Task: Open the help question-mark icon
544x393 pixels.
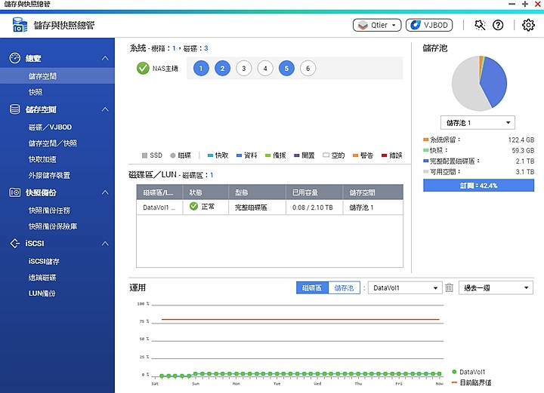Action: coord(498,25)
